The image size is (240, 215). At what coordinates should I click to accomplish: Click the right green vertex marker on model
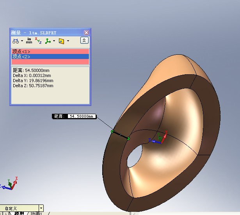coord(128,138)
